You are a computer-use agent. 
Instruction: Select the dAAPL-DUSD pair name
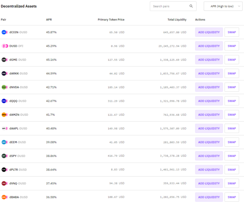tap(18, 128)
